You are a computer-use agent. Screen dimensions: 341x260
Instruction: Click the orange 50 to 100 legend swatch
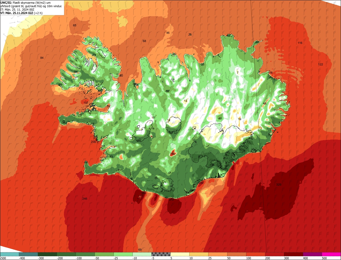[236, 254]
